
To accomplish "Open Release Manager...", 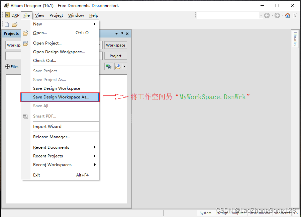I will coord(60,137).
